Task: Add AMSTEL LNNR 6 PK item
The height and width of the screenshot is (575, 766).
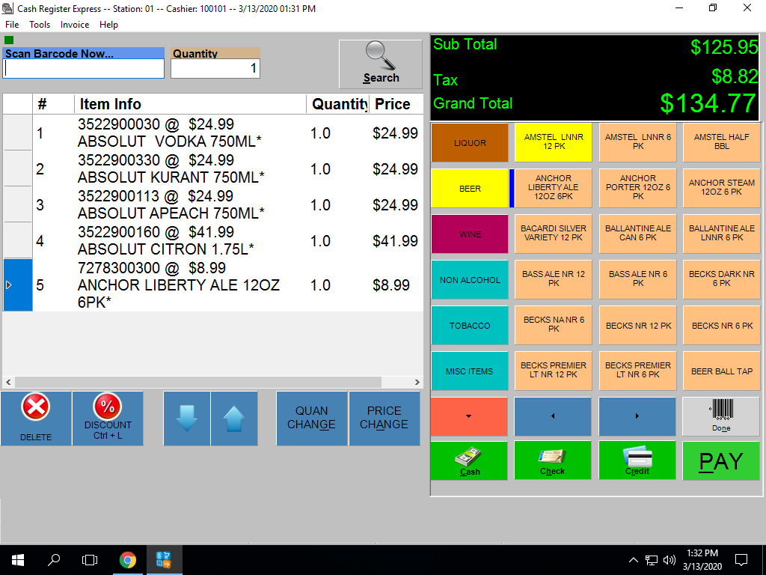Action: (x=637, y=142)
